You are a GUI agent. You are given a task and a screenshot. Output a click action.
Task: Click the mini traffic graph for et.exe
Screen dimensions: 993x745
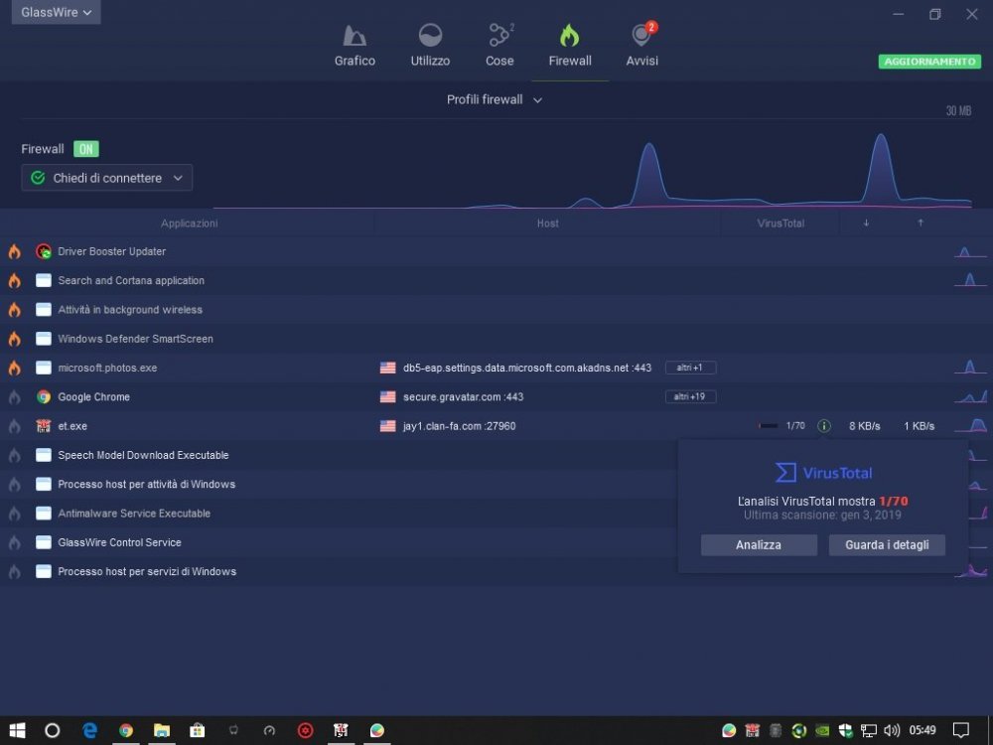(x=971, y=425)
